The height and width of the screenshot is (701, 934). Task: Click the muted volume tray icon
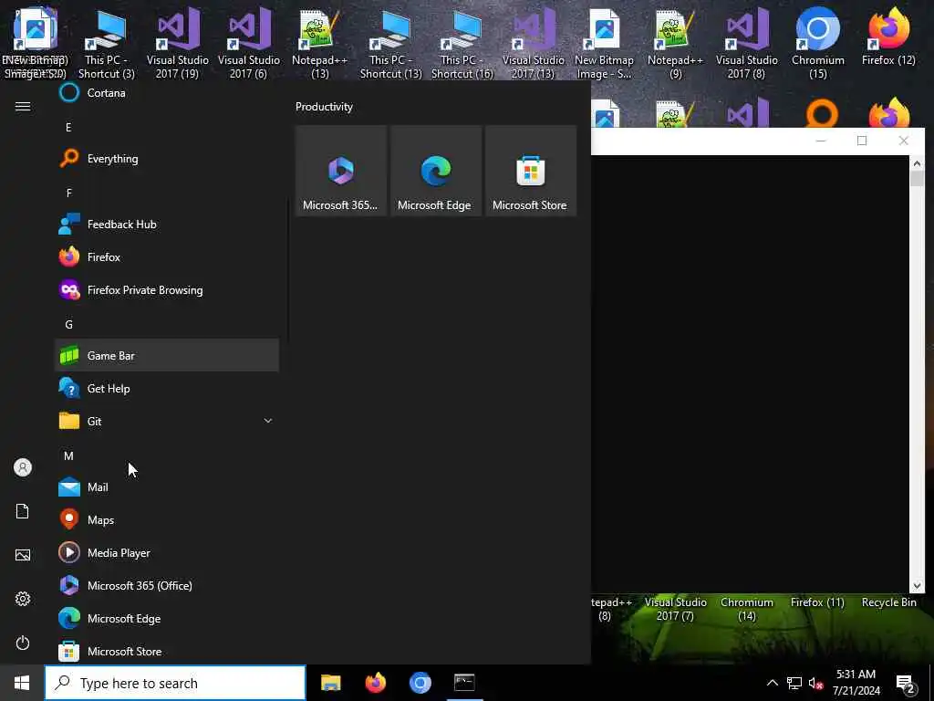[816, 683]
